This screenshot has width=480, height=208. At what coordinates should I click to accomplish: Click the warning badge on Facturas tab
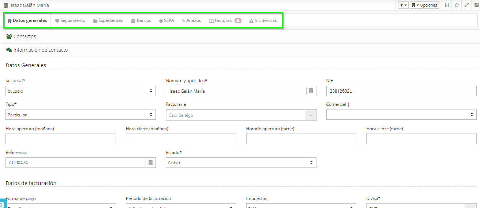(x=238, y=21)
